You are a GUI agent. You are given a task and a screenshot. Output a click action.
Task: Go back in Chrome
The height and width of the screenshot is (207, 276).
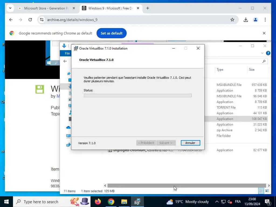click(x=11, y=20)
